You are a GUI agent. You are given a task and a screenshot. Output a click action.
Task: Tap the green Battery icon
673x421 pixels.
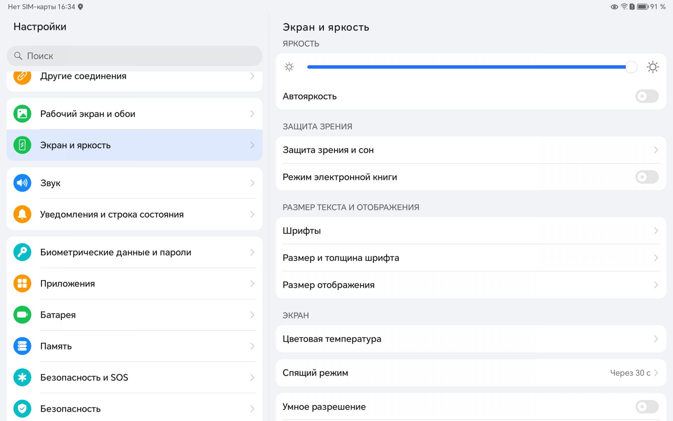pos(22,315)
